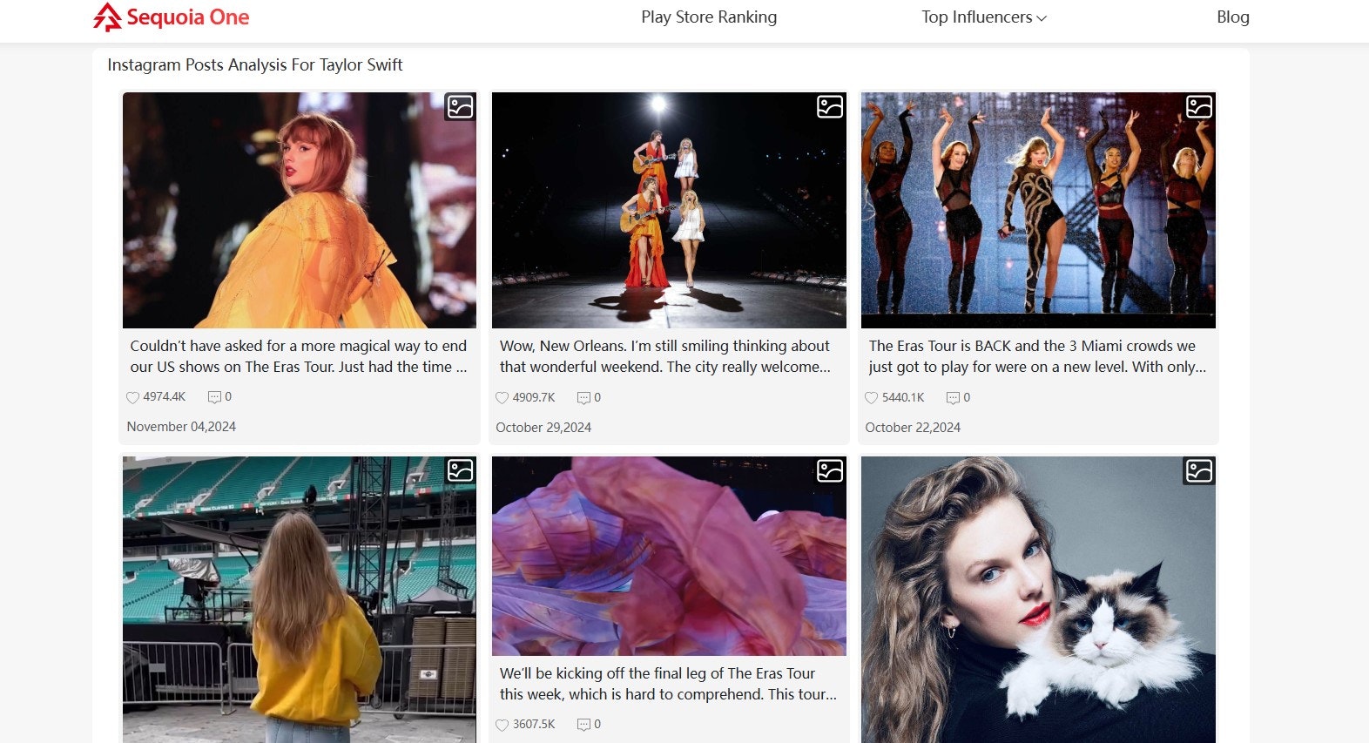Click comment icon on the October 22 post
The width and height of the screenshot is (1369, 743).
point(953,398)
